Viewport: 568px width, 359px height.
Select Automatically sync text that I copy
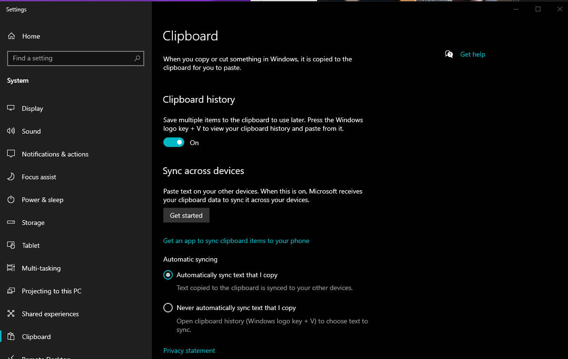pos(168,275)
